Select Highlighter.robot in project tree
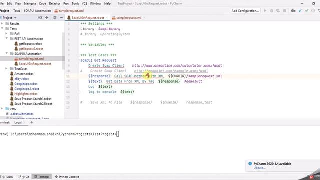 [26, 94]
